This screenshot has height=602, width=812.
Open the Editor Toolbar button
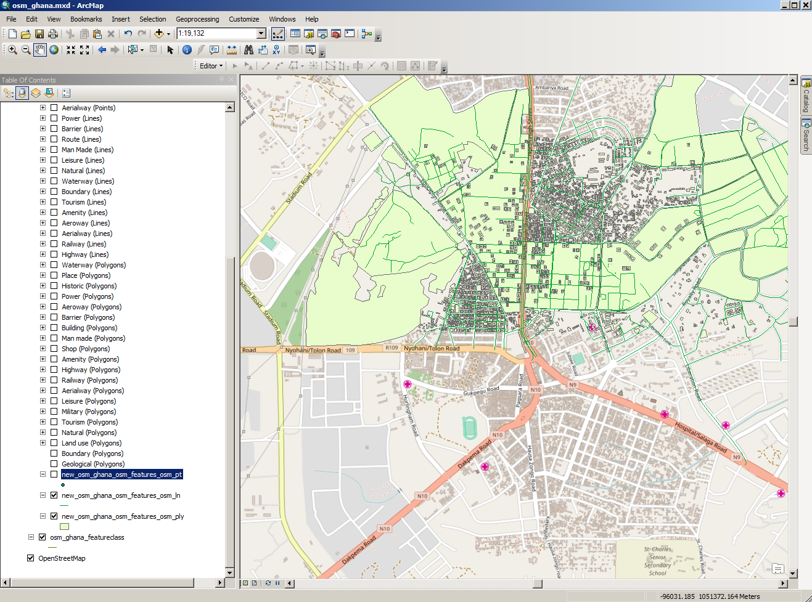(x=278, y=34)
